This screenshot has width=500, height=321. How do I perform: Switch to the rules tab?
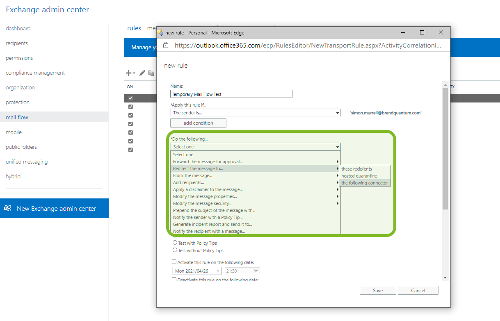134,28
